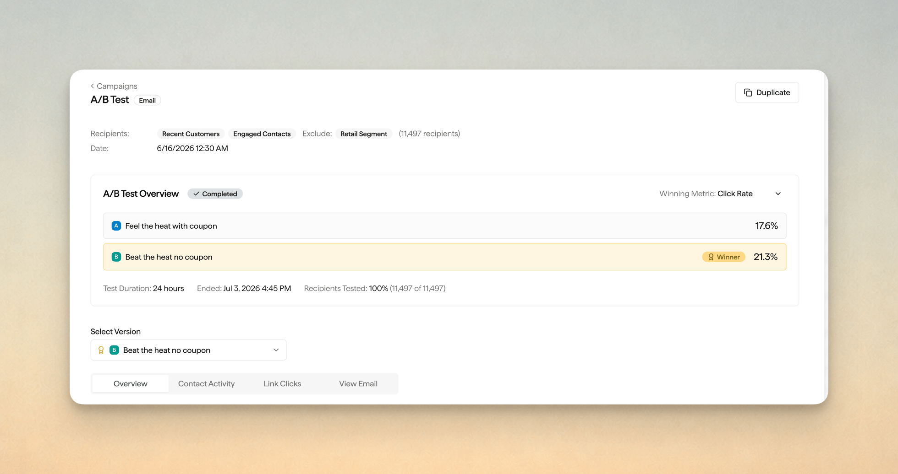
Task: Click the Completed status badge
Action: [215, 194]
